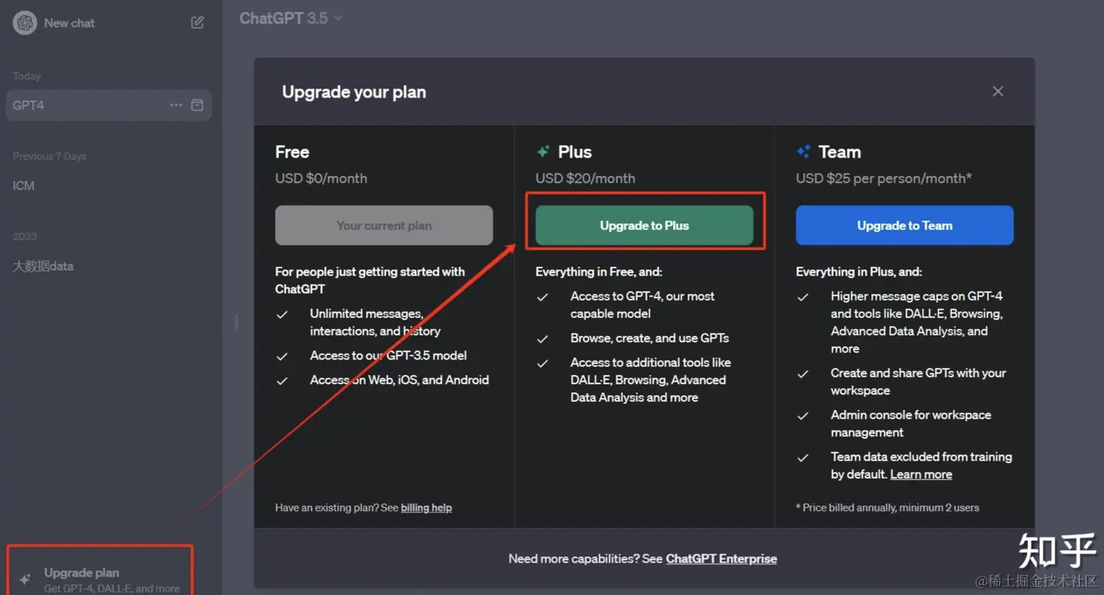Click the ChatGPT logo icon in sidebar
The width and height of the screenshot is (1104, 595).
coord(25,23)
